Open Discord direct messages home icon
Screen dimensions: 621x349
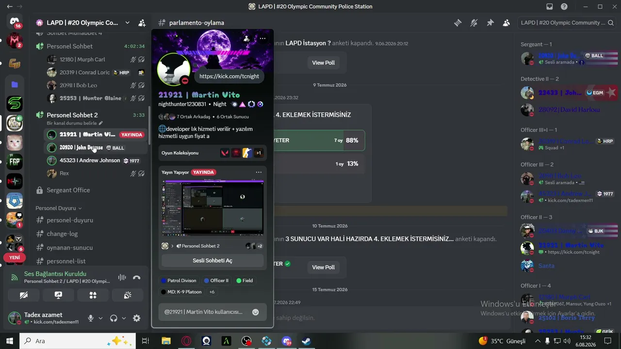pyautogui.click(x=15, y=21)
